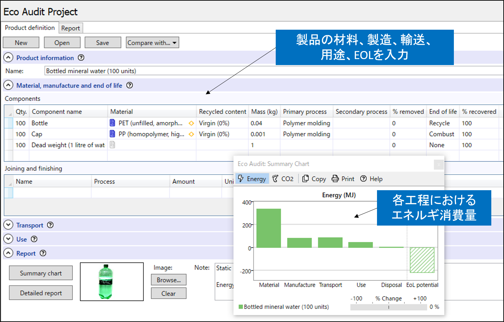The image size is (504, 322).
Task: Click the Report section help icon
Action: coord(43,253)
